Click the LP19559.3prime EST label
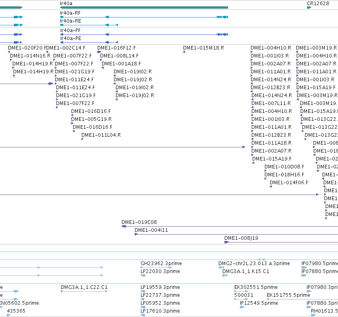 160,287
